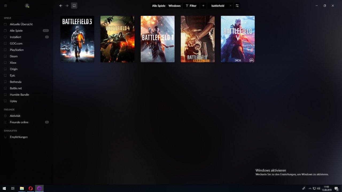
Task: Click the network tray icon
Action: tap(314, 188)
